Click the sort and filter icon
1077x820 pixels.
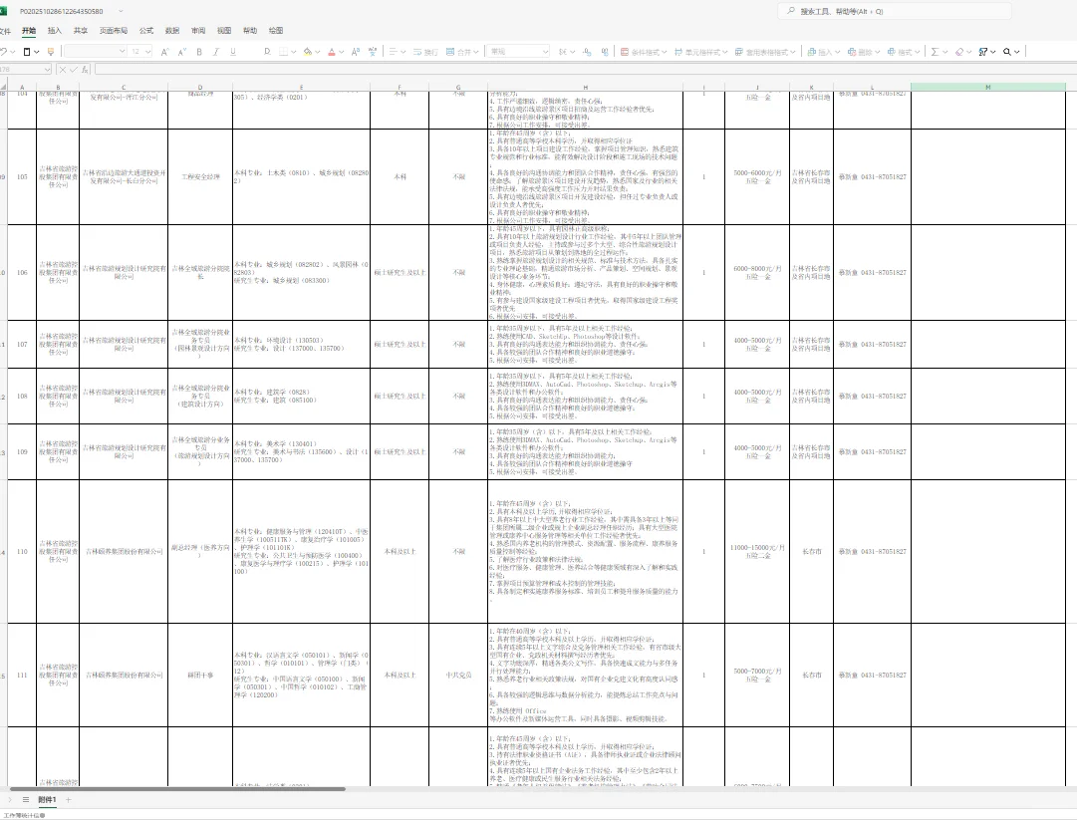(983, 52)
